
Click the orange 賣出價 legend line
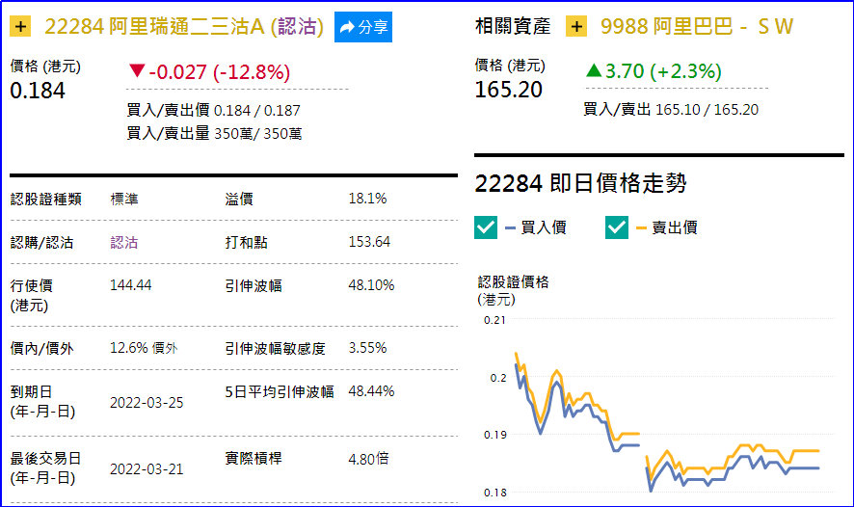pos(643,228)
